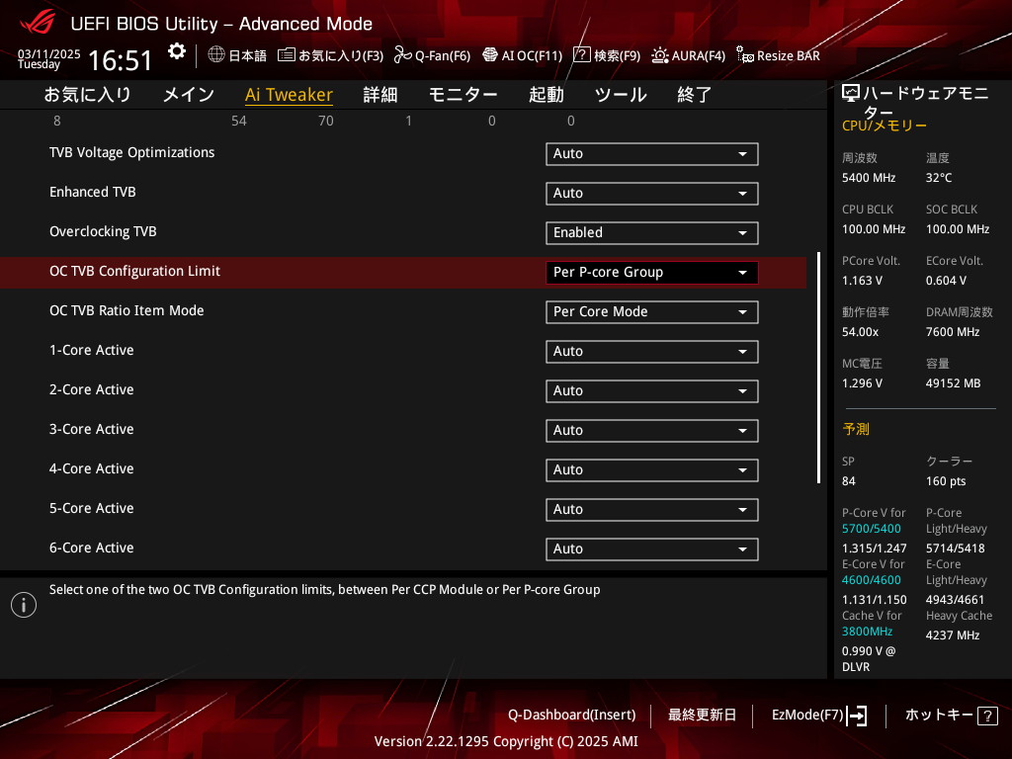Select OC TVB Configuration Limit row label

coord(134,271)
